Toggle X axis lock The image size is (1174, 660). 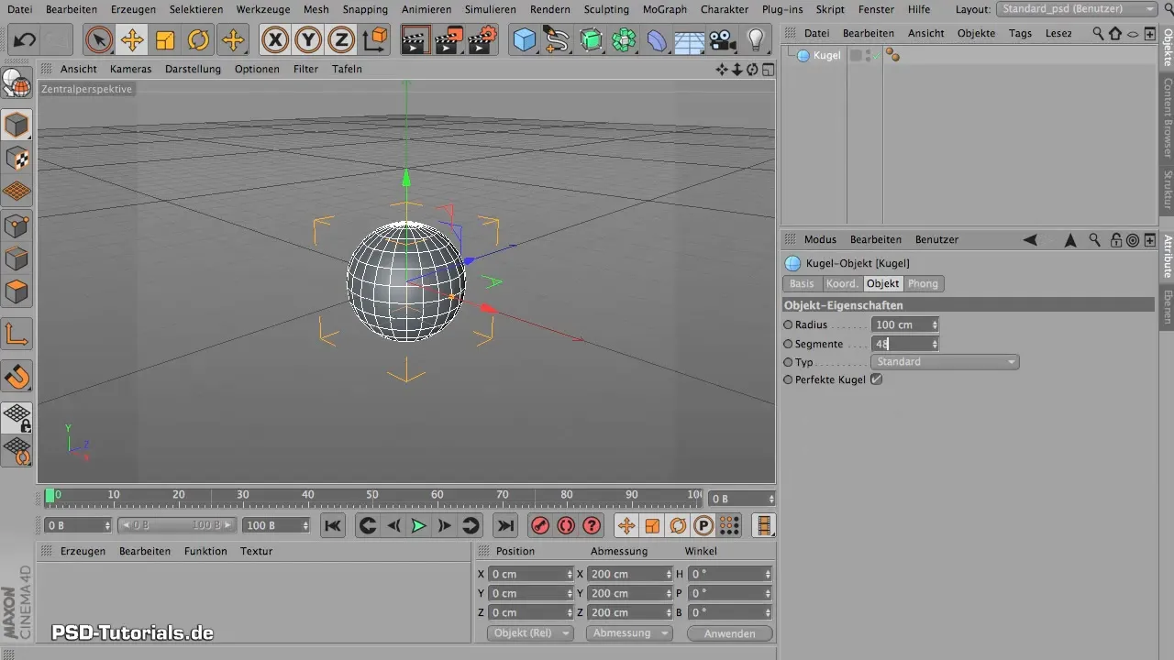tap(275, 40)
